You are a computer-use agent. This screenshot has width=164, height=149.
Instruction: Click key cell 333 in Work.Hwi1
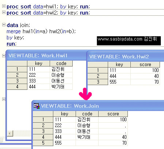pyautogui.click(x=39, y=81)
